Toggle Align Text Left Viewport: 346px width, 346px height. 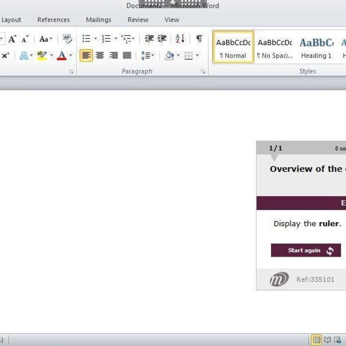(x=86, y=55)
